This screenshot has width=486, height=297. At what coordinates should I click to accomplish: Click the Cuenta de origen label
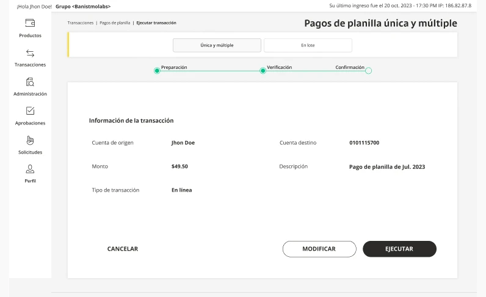(x=112, y=143)
